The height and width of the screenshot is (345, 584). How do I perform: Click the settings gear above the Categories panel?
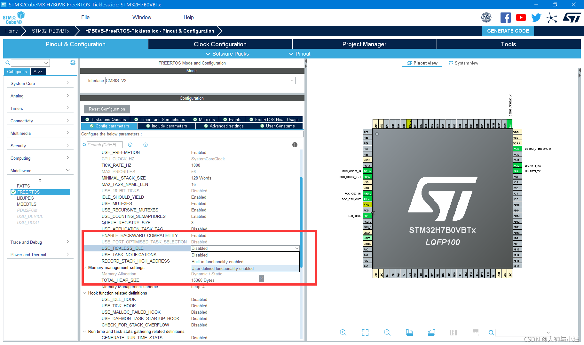click(73, 63)
